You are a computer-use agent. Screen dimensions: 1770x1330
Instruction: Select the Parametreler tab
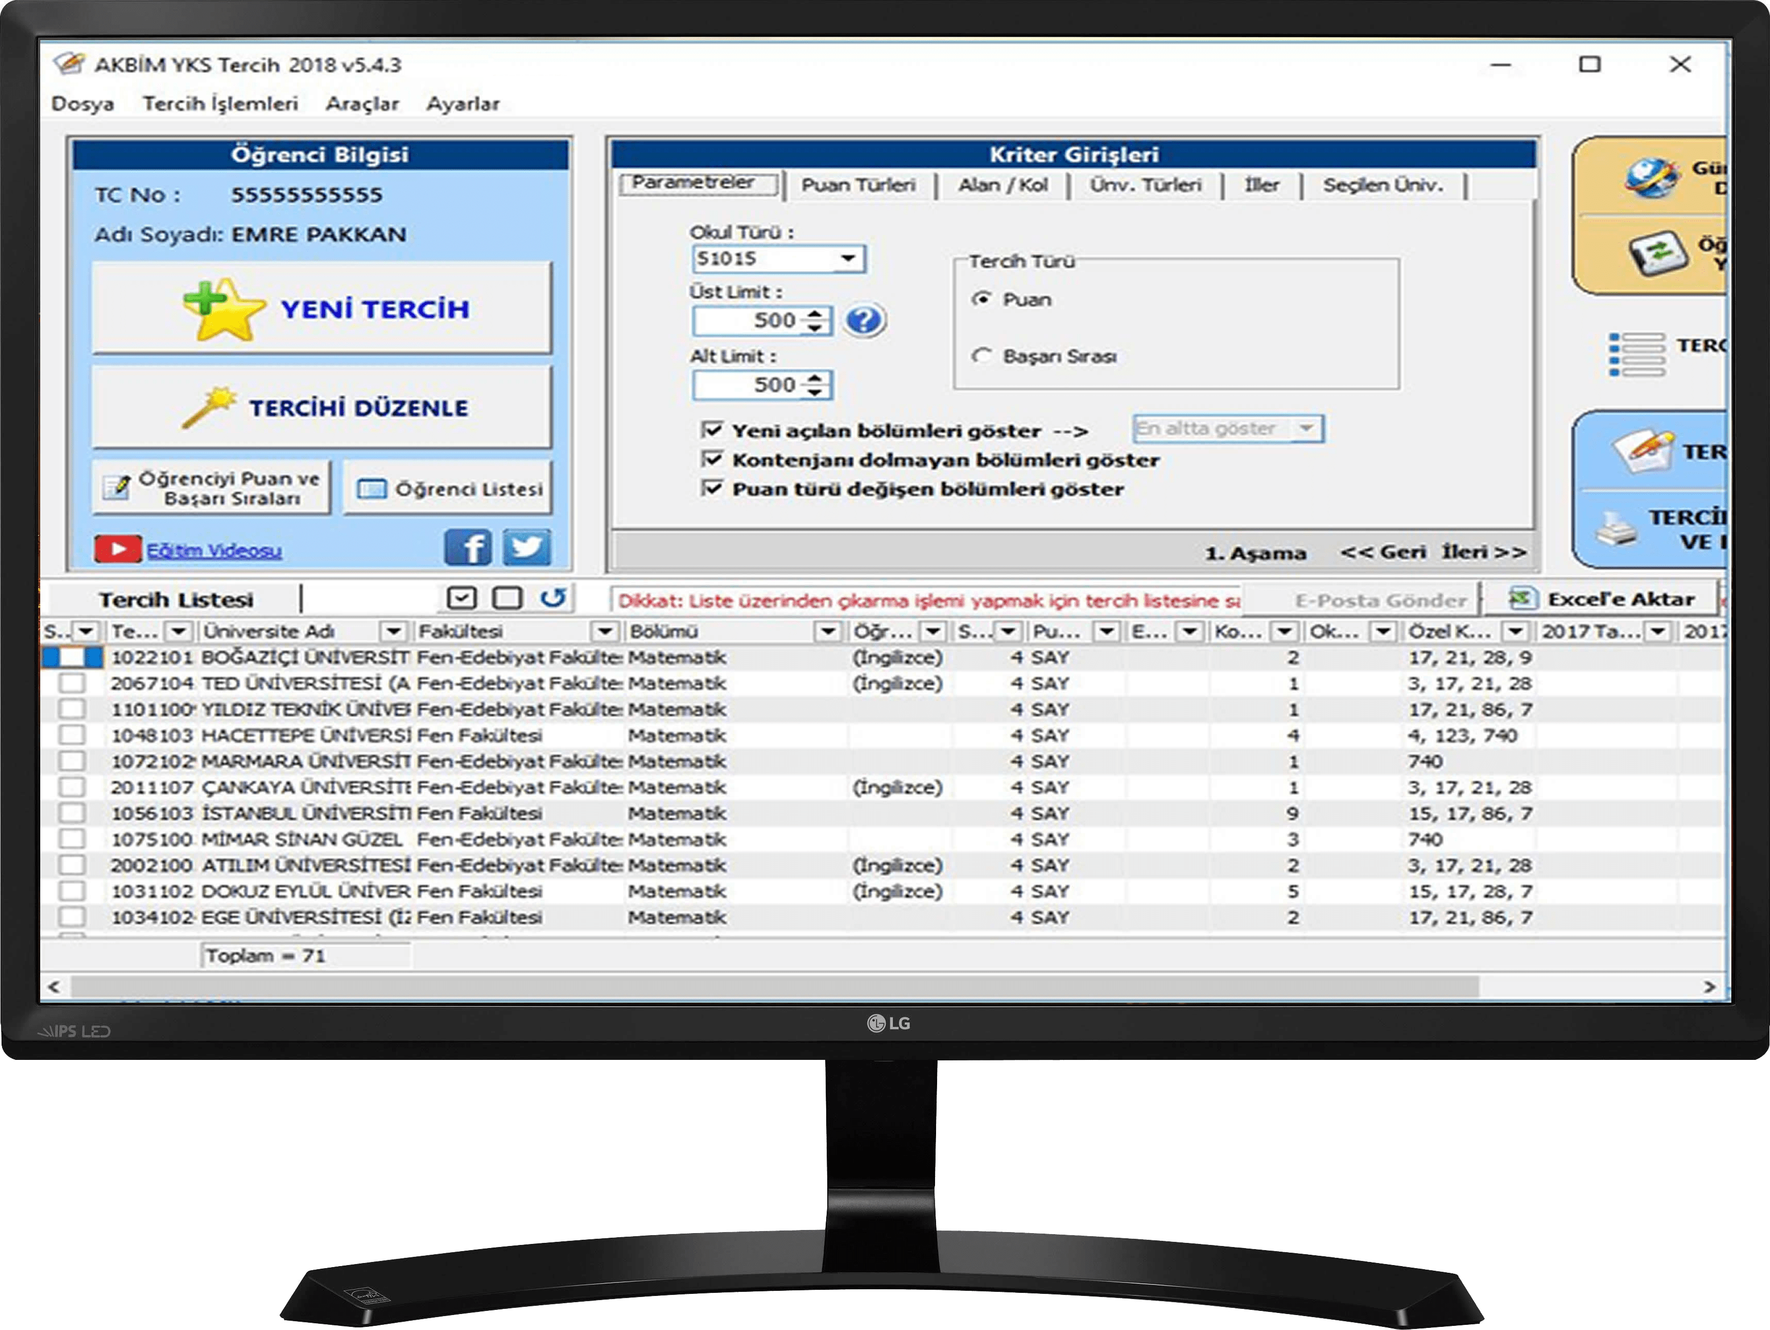(698, 183)
